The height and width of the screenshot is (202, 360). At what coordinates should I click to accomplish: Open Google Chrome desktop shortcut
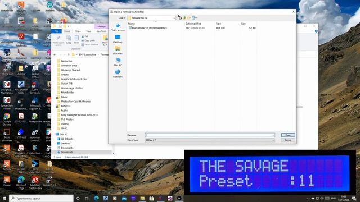click(x=7, y=119)
